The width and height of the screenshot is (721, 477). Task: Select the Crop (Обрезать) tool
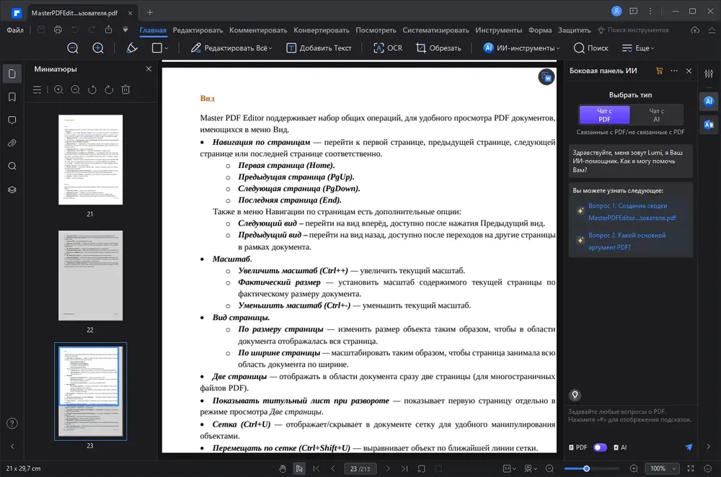point(438,48)
